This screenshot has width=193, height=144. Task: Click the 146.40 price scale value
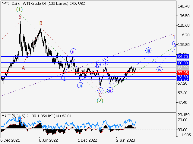tap(184, 6)
